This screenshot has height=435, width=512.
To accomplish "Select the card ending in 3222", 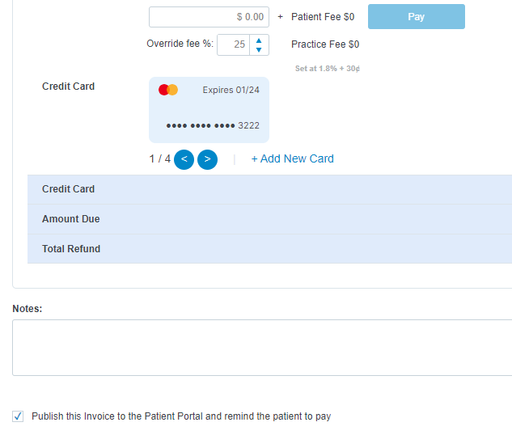I will coord(209,110).
